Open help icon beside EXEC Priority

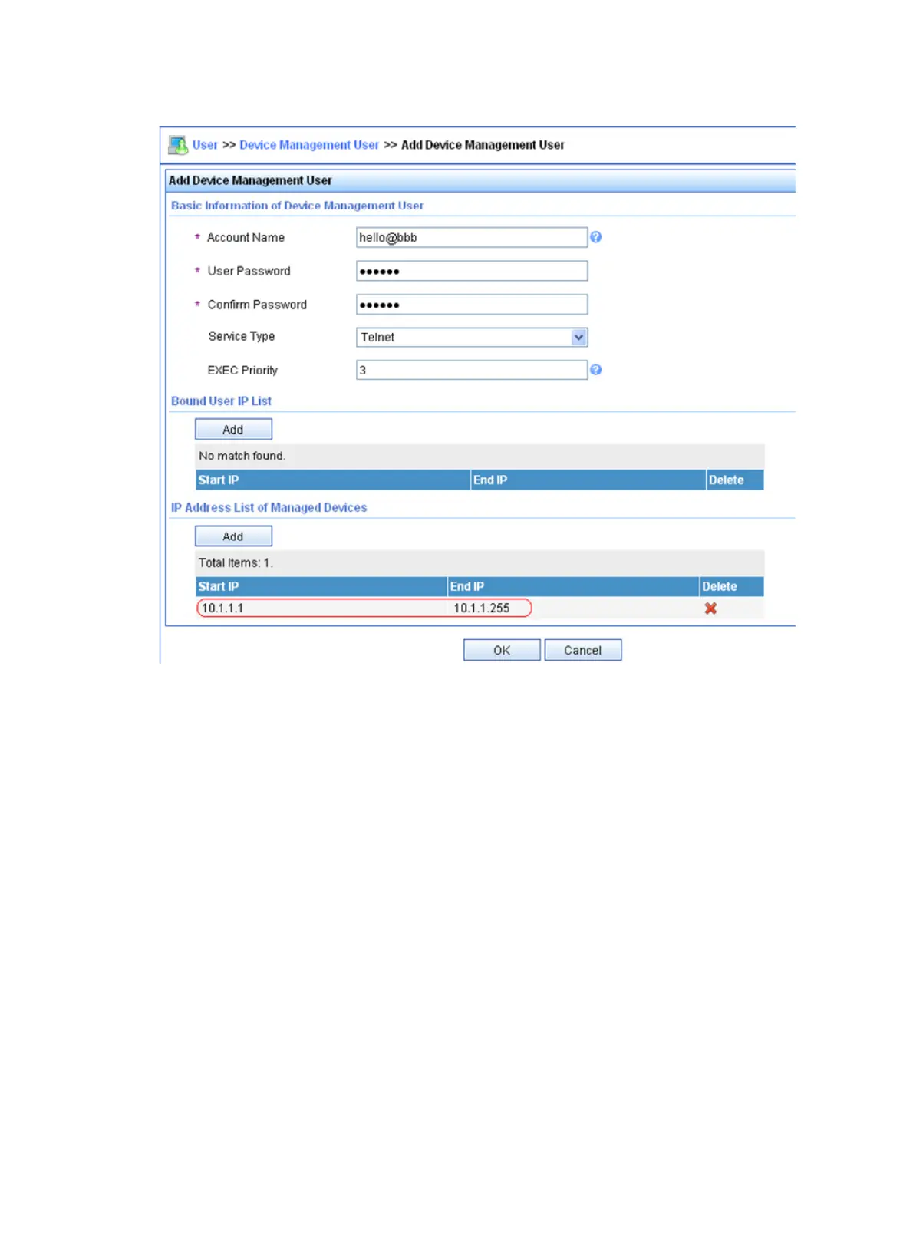[595, 370]
